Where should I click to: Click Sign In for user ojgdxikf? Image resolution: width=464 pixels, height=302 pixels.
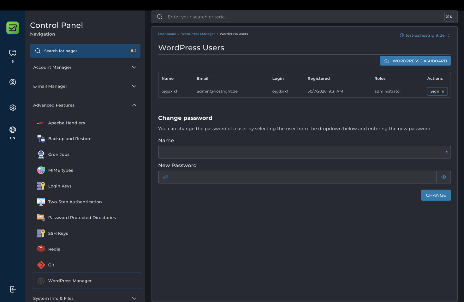click(x=437, y=91)
